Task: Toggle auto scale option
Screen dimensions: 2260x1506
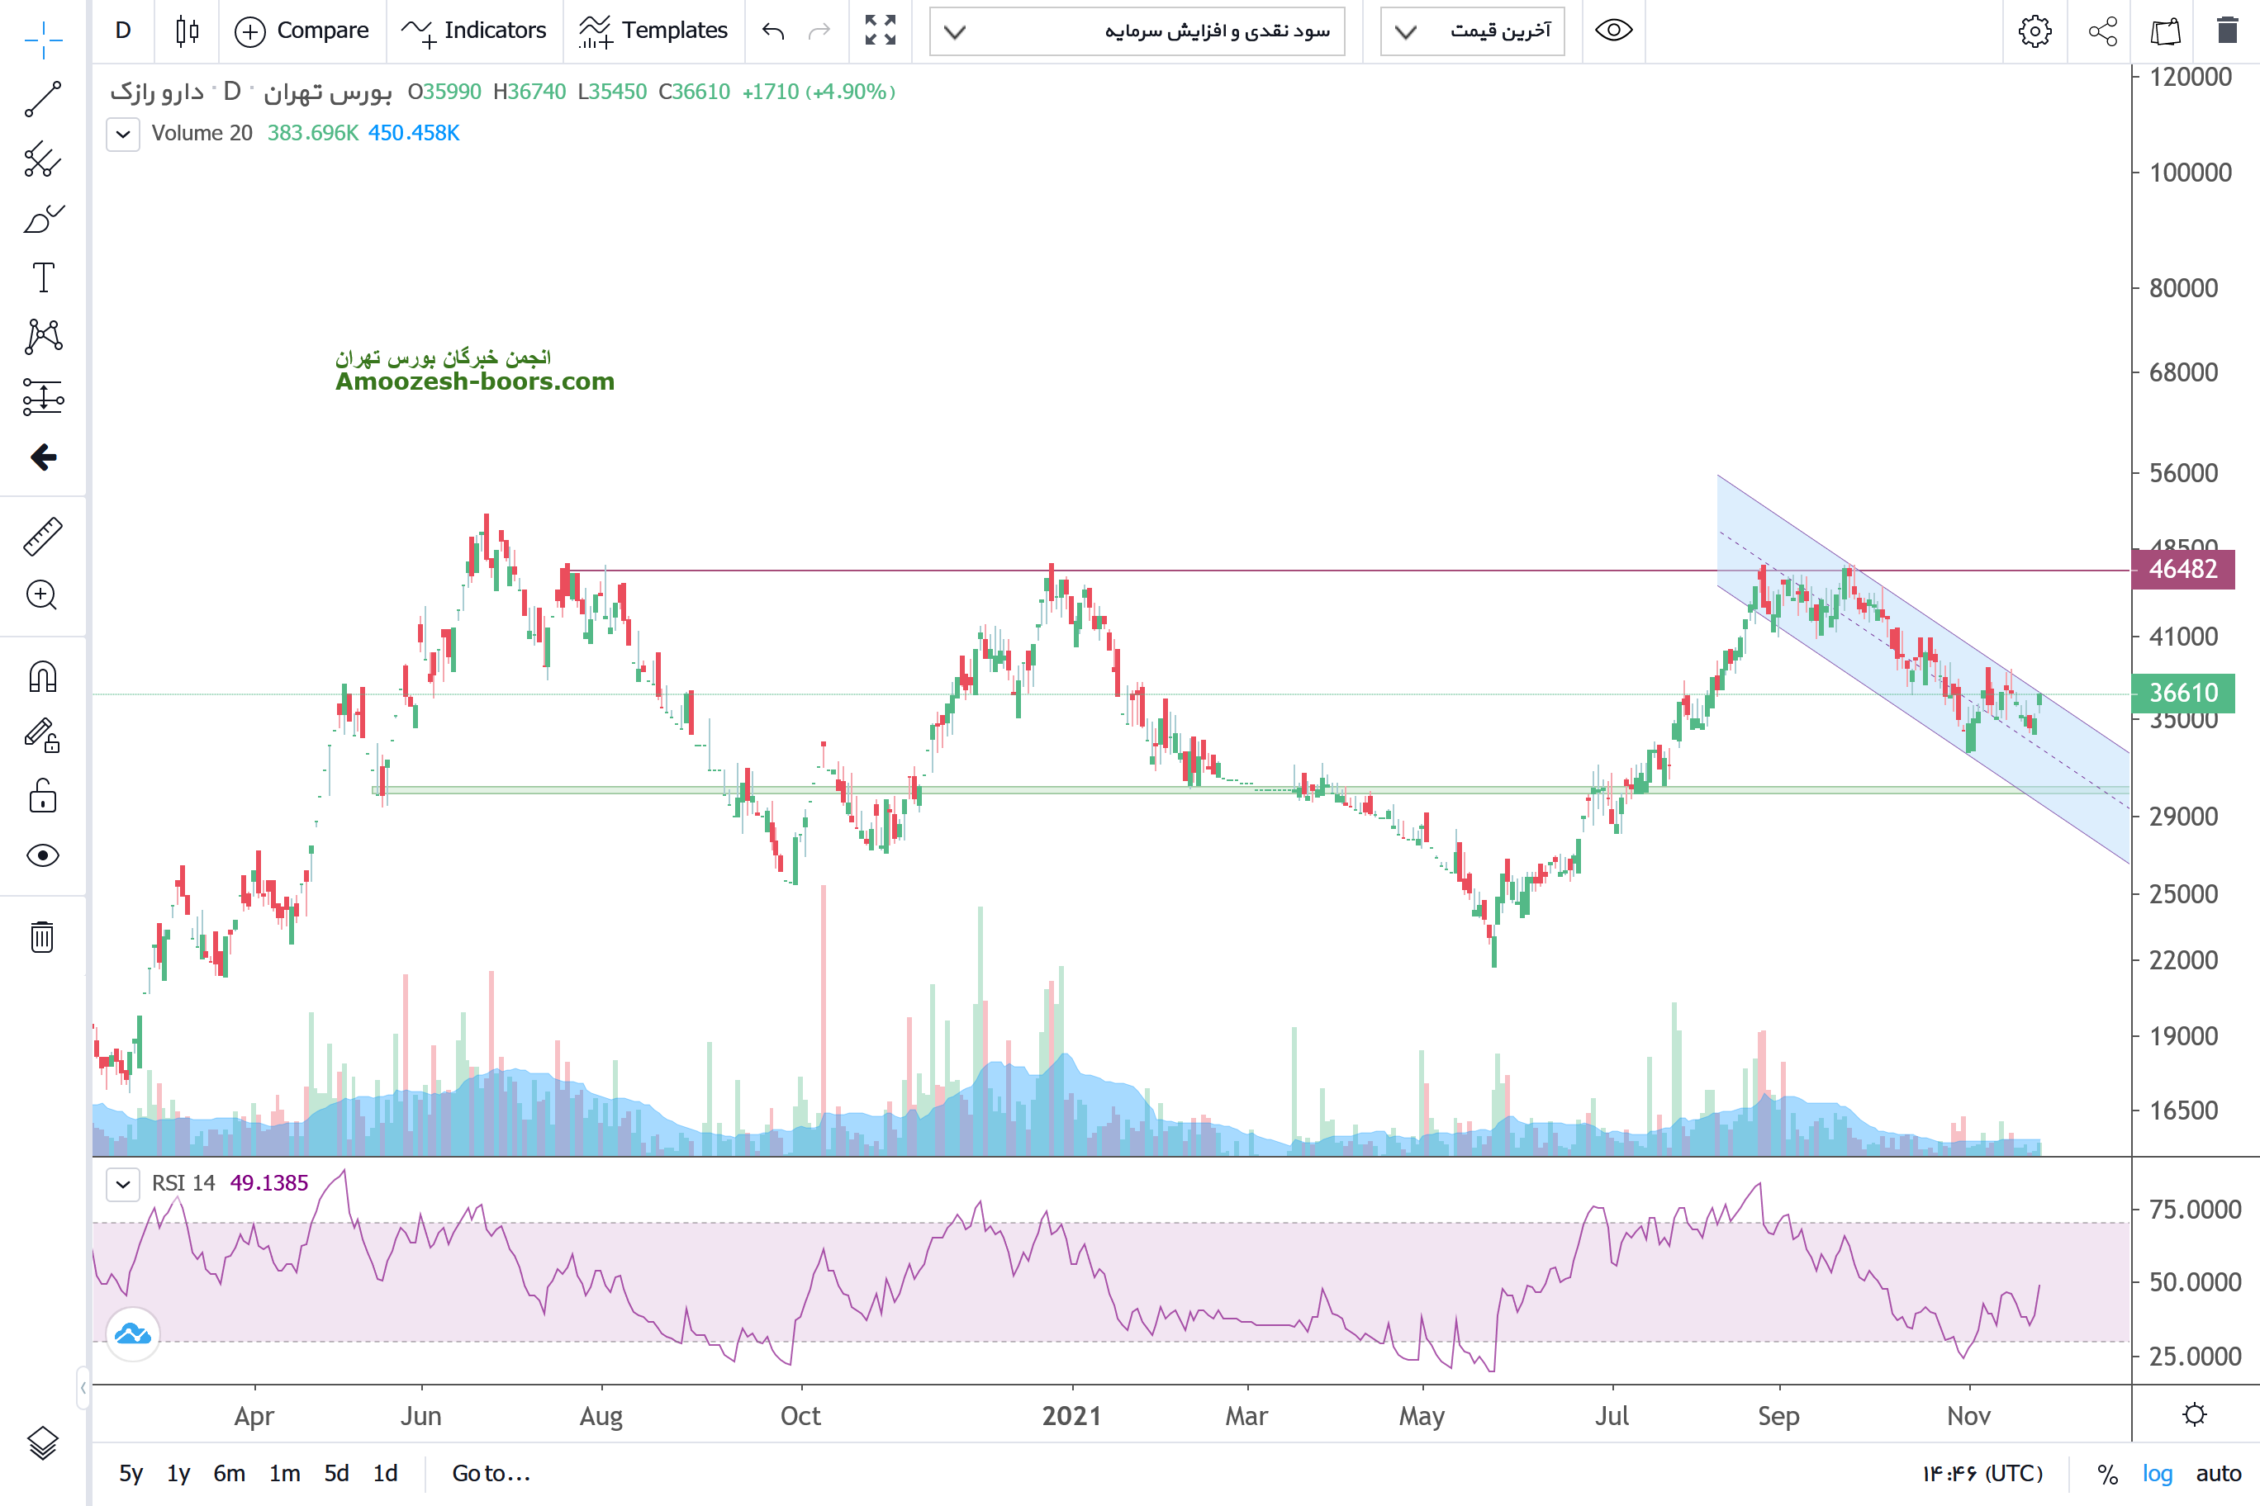Action: click(x=2218, y=1472)
